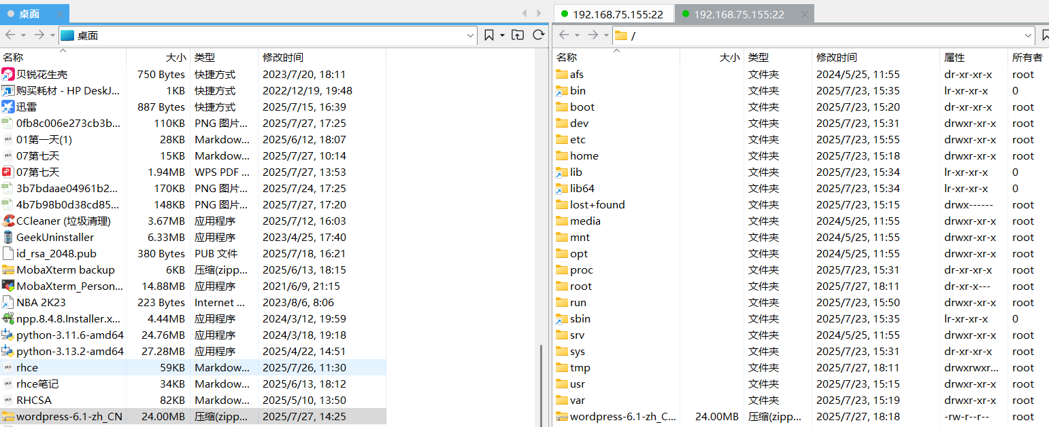Select the remote tmp folder name

[580, 367]
